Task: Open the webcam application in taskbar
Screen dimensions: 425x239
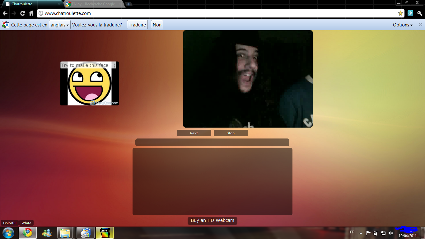Action: (86, 233)
